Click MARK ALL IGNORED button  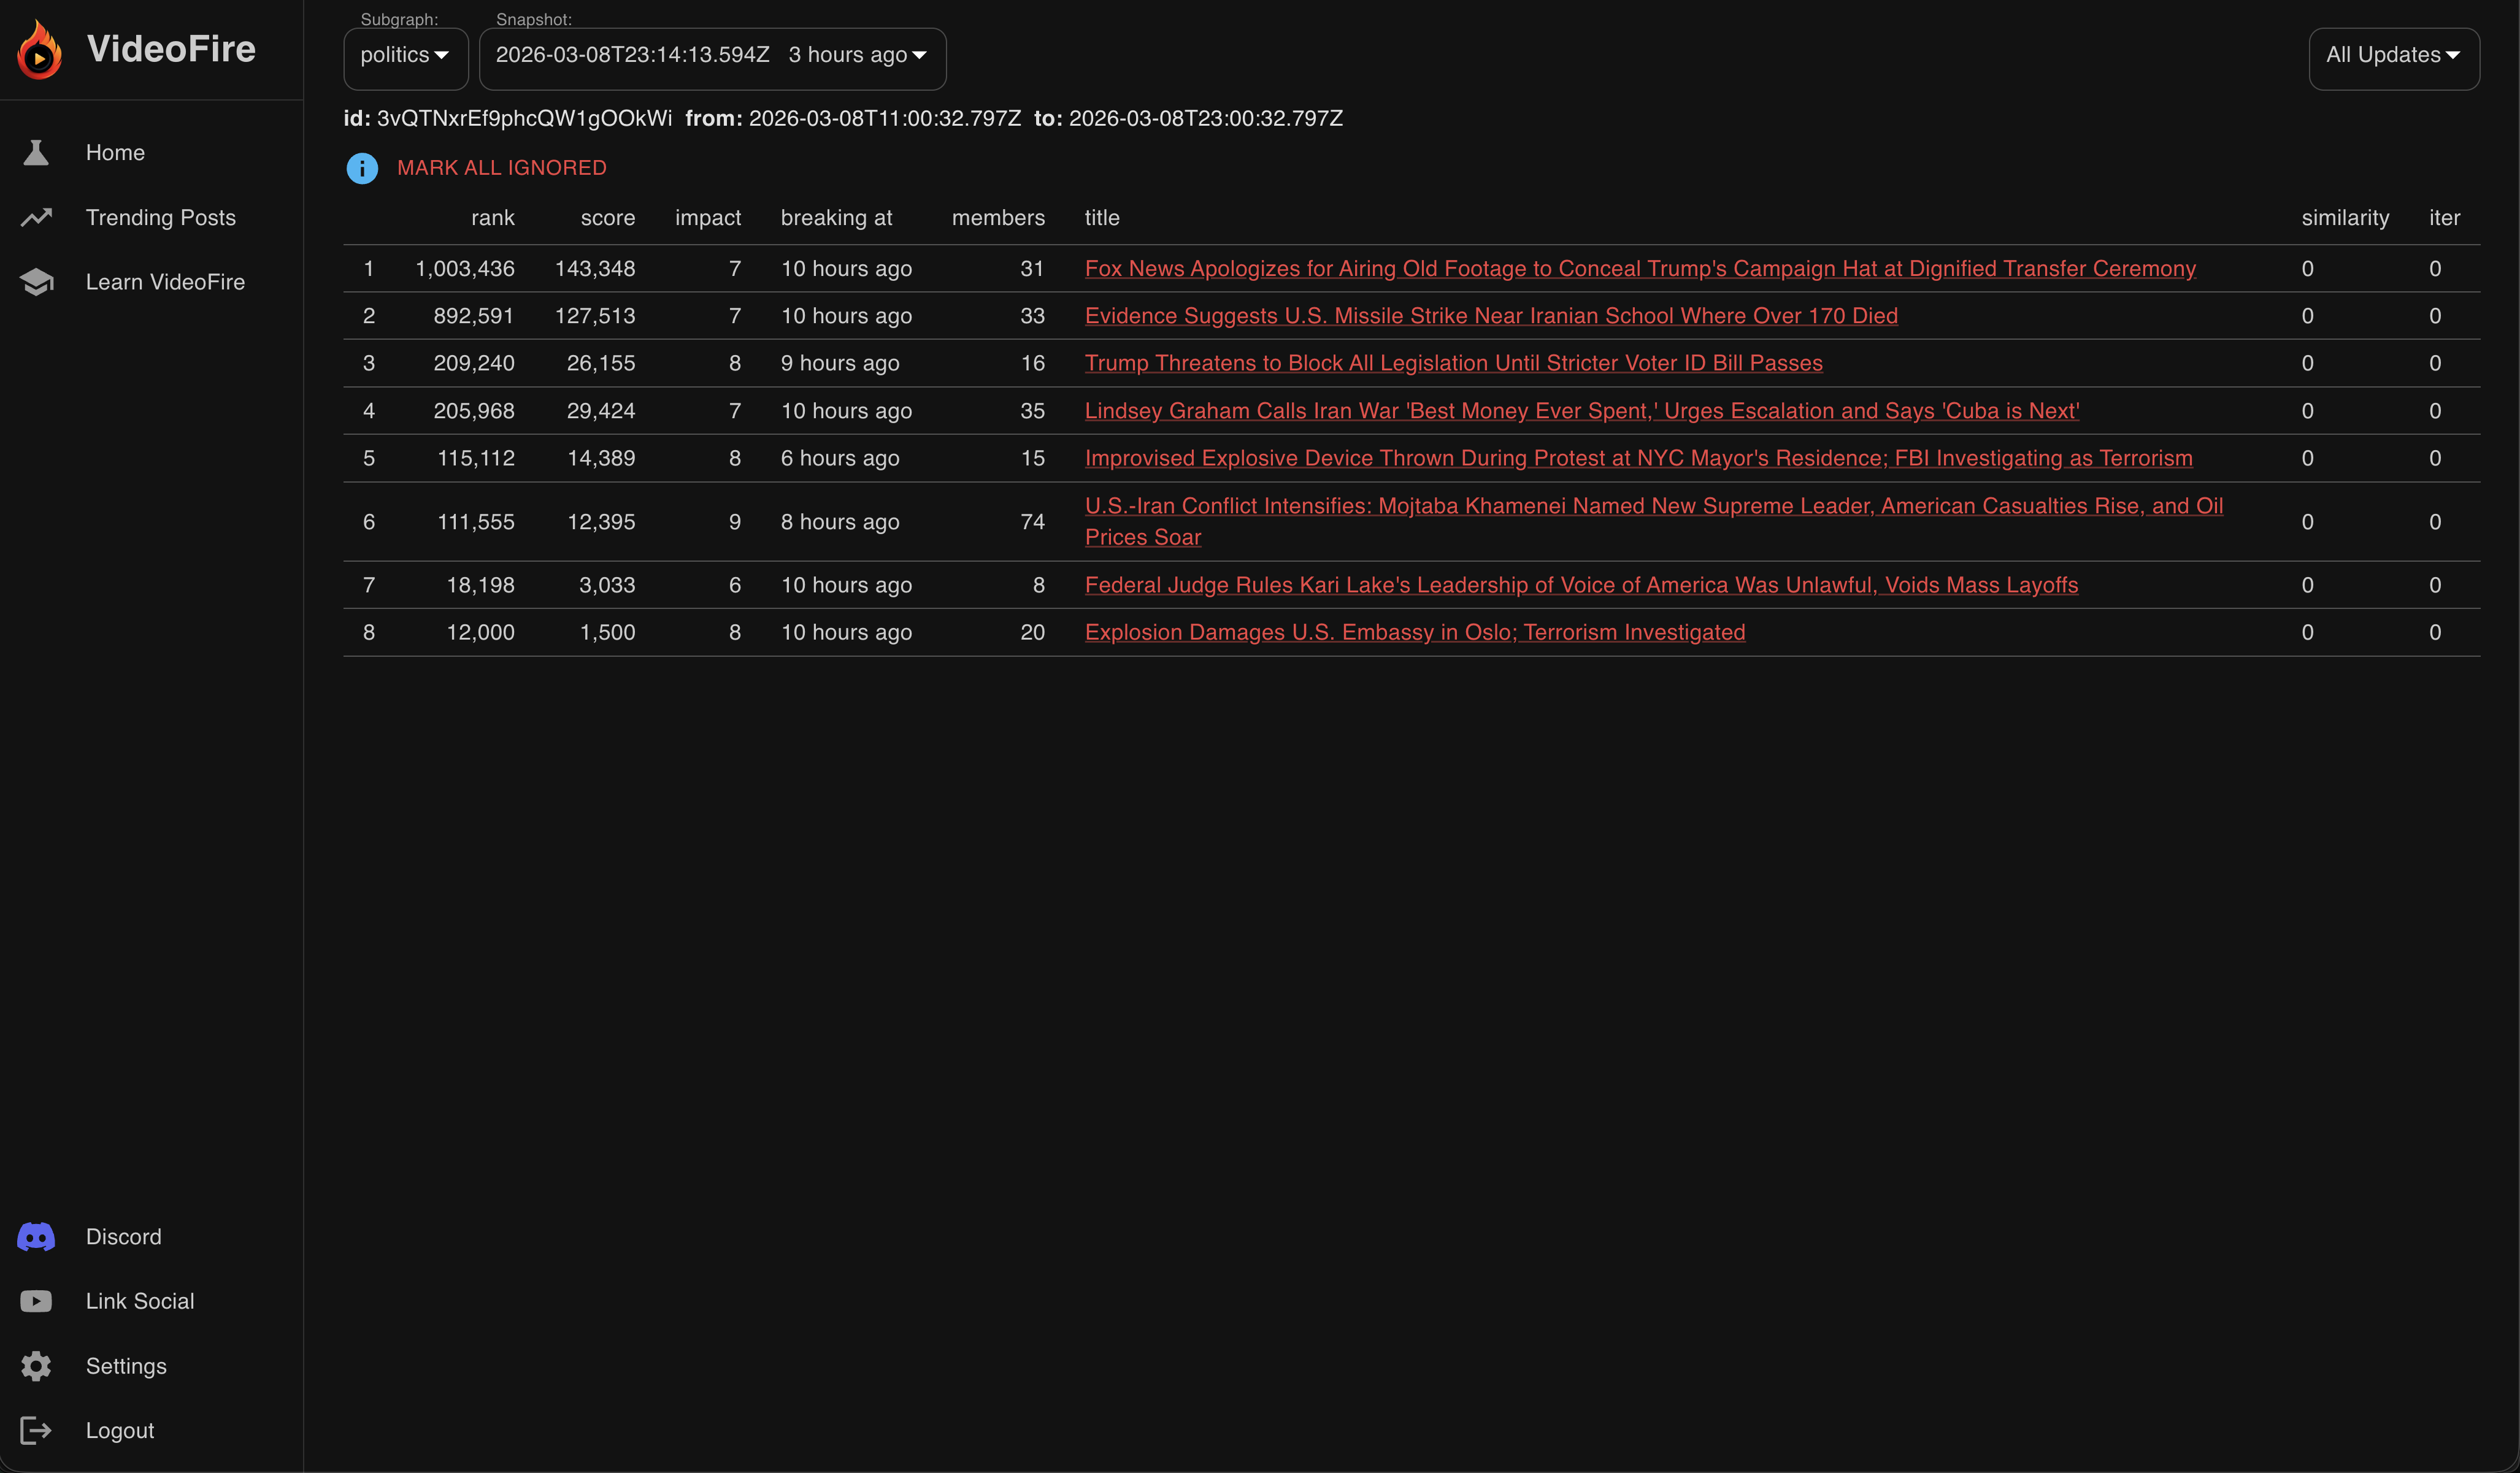click(x=501, y=168)
